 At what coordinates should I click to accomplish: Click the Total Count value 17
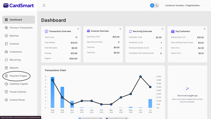point(76,37)
